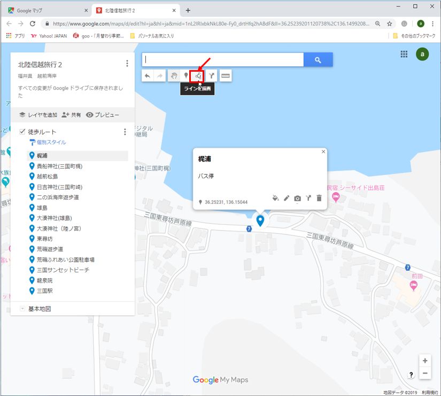This screenshot has width=441, height=396.
Task: Click the Add marker pin tool
Action: pyautogui.click(x=186, y=77)
